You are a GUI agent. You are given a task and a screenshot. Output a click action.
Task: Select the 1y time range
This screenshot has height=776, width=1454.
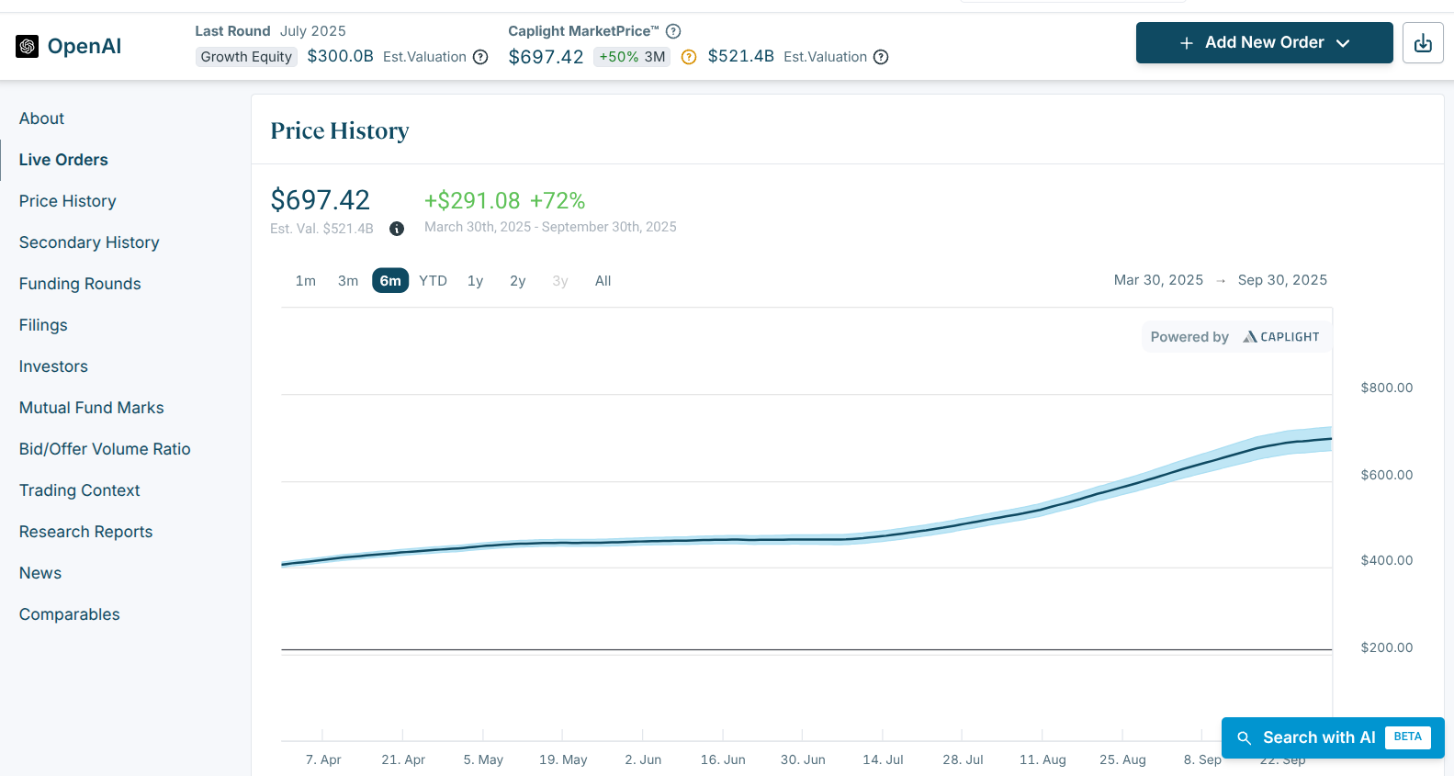tap(475, 281)
